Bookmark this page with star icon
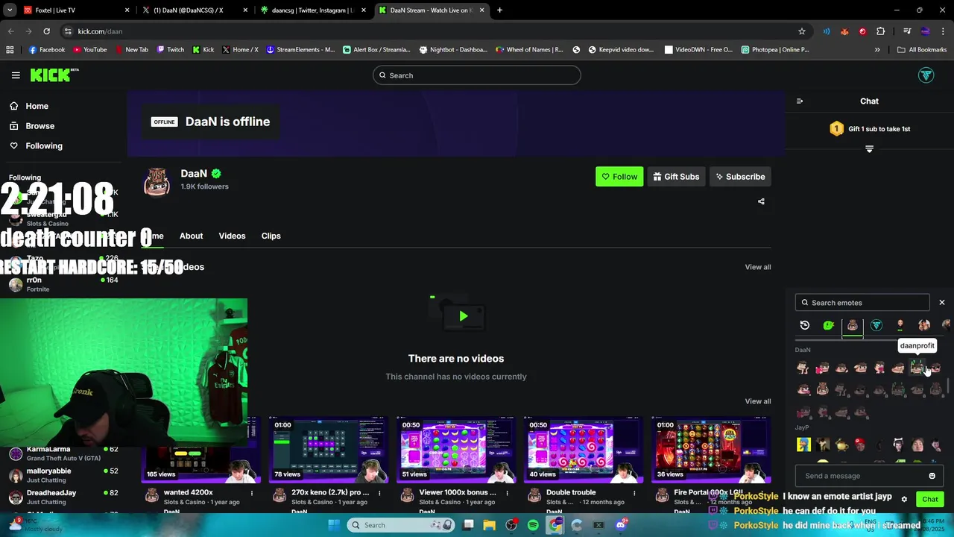Viewport: 954px width, 537px height. [802, 31]
